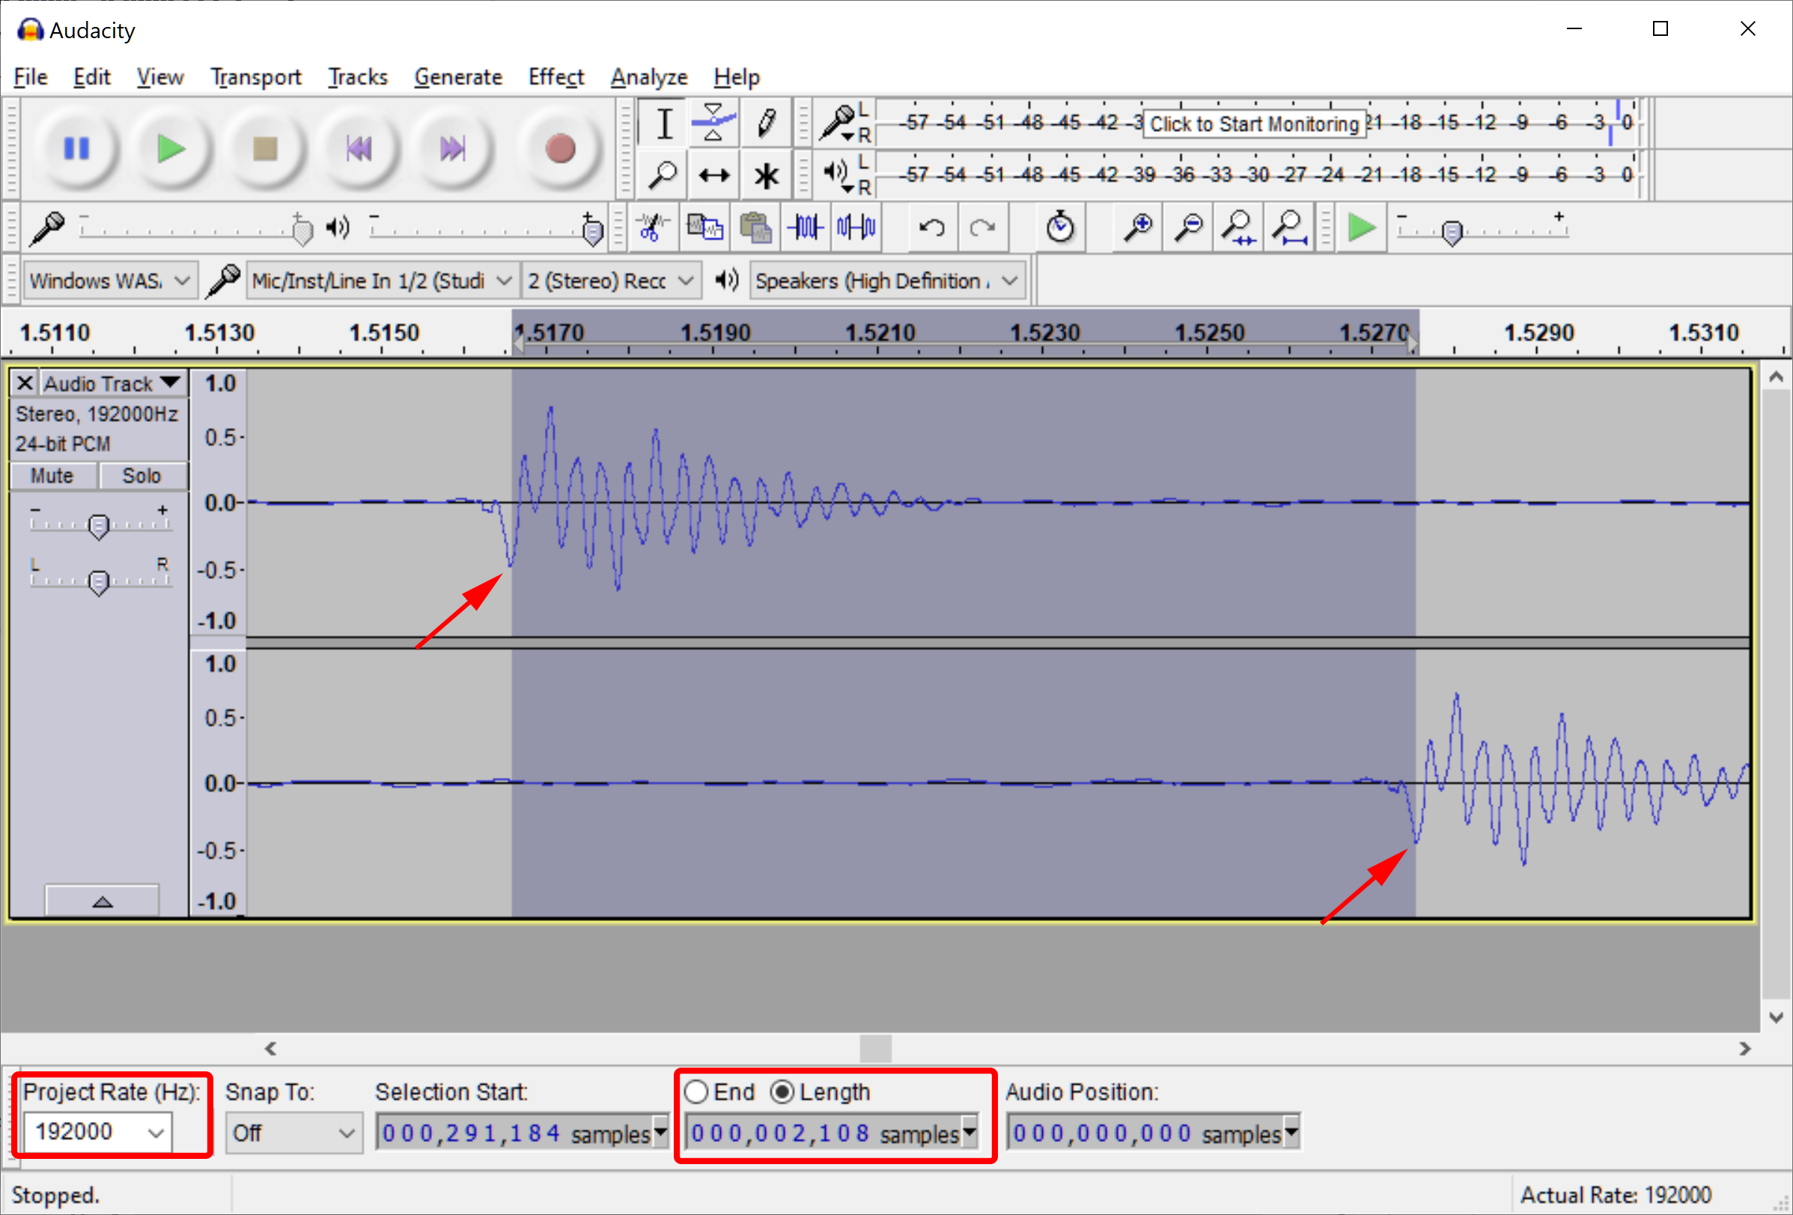Image resolution: width=1793 pixels, height=1215 pixels.
Task: Close the Audio Track with X button
Action: pyautogui.click(x=25, y=383)
